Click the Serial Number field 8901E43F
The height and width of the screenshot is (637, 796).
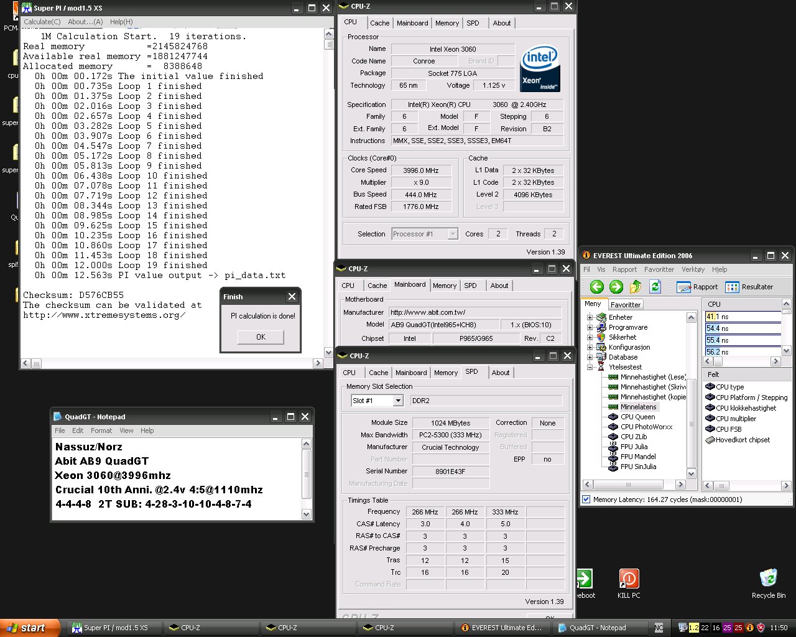click(451, 472)
